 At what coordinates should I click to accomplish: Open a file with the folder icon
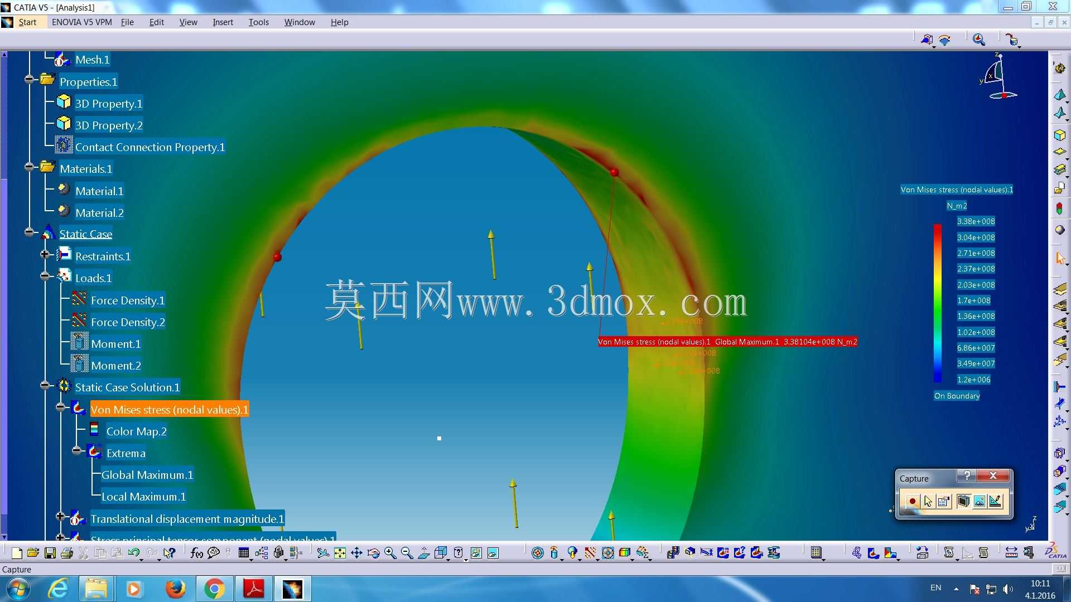click(x=33, y=553)
